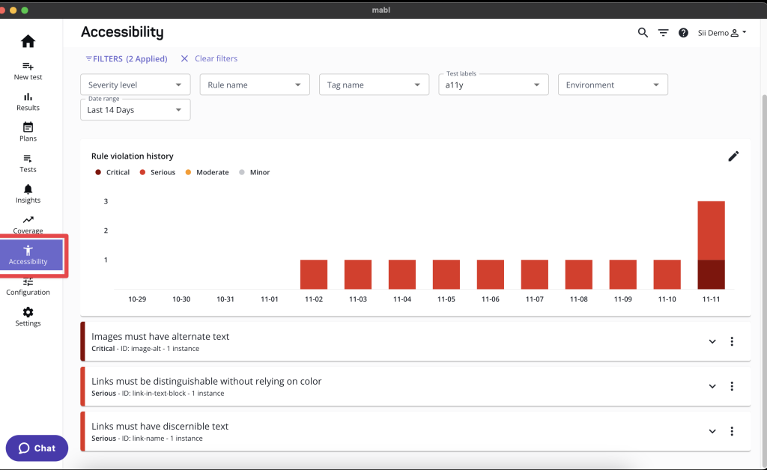Open the Tag name dropdown
This screenshot has height=470, width=767.
[374, 85]
